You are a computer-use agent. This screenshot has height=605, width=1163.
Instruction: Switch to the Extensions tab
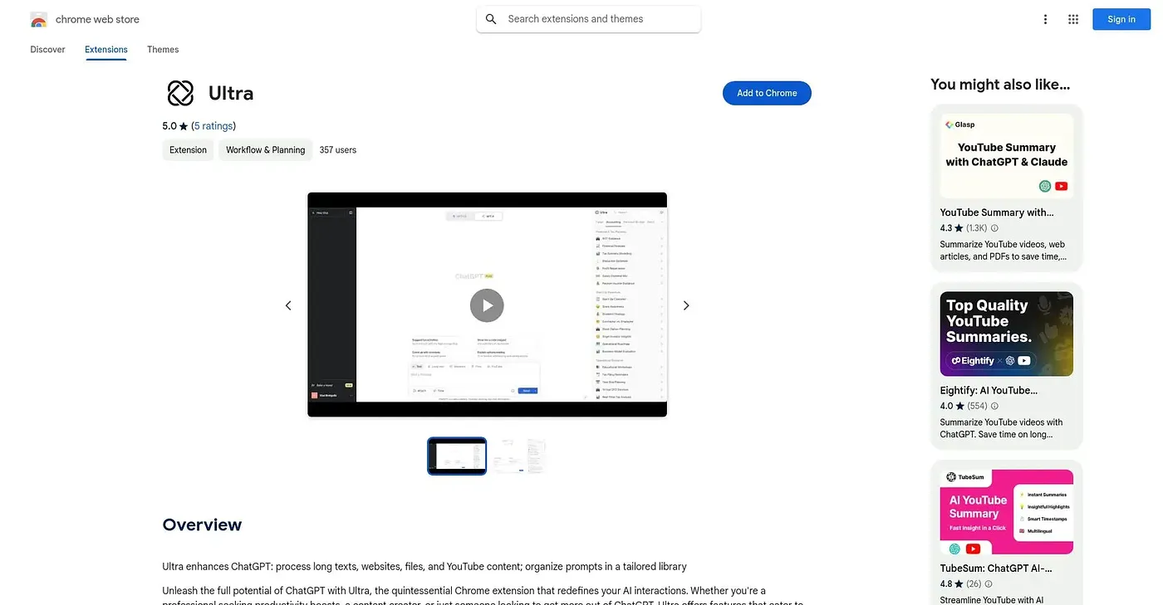click(x=106, y=50)
